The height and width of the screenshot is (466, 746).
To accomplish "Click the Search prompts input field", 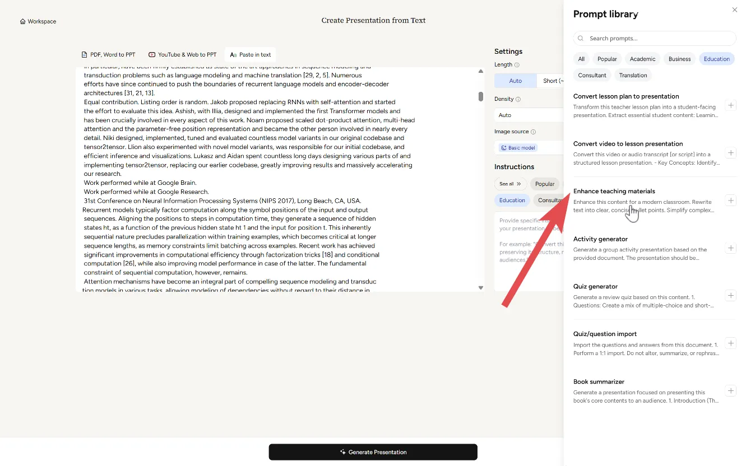I will click(x=655, y=38).
